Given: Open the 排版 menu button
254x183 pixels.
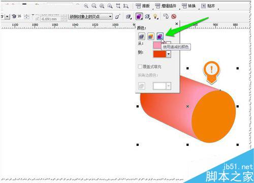Looking at the screenshot, I should 143,6.
